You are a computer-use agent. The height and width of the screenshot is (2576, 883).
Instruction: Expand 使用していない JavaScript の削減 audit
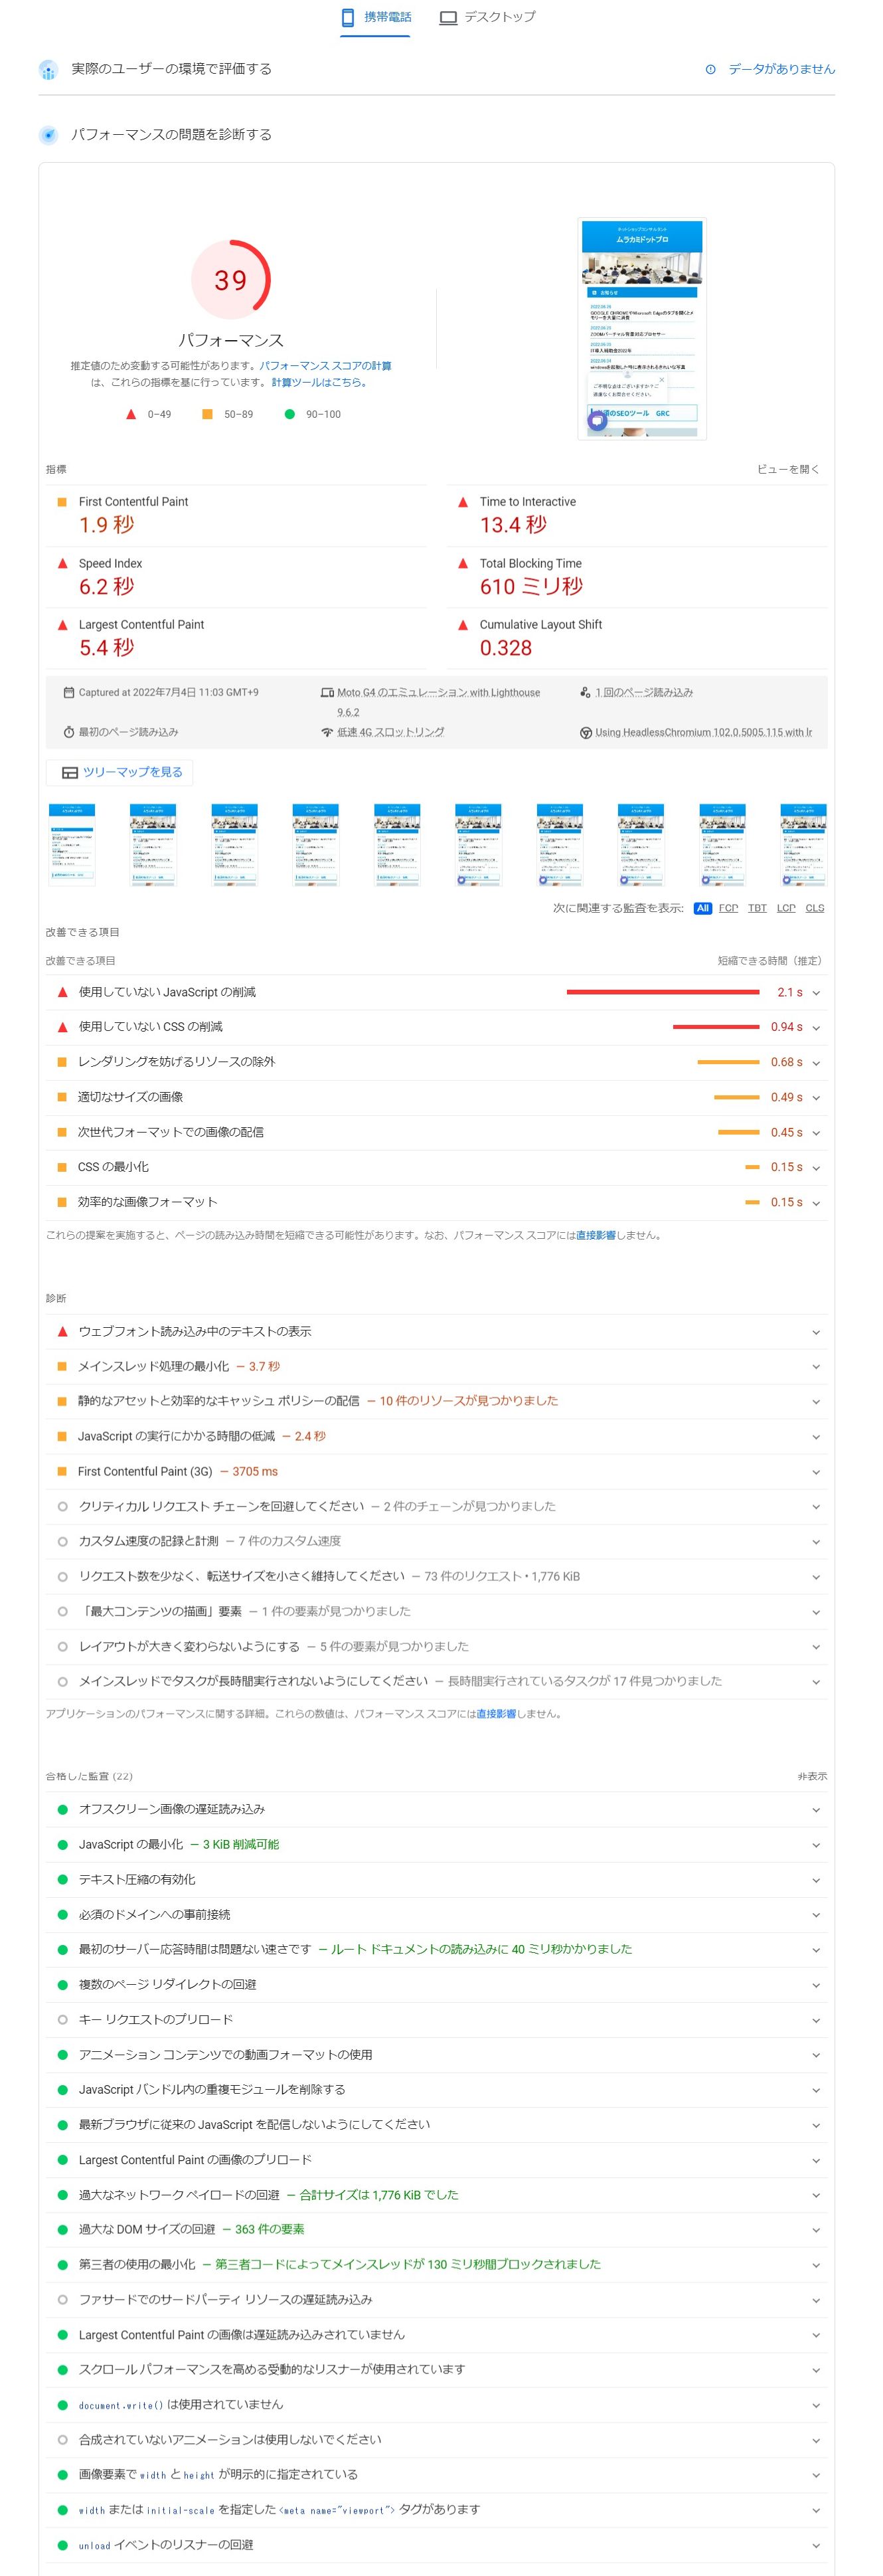point(436,992)
